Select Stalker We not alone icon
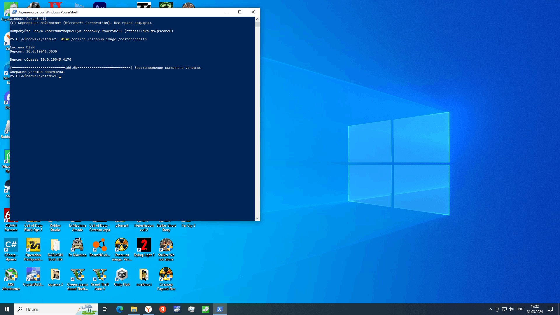This screenshot has width=560, height=315. tap(166, 249)
